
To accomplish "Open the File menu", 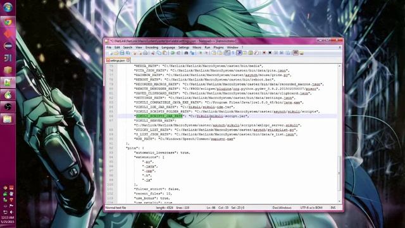I will (x=109, y=47).
